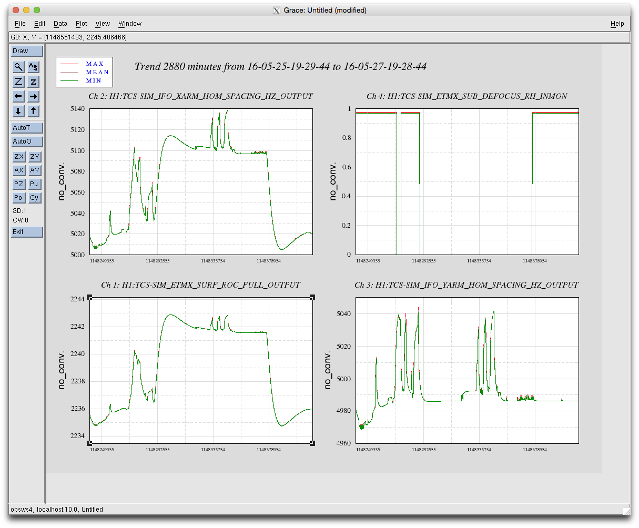Click inside the Ch 3 YARM plot area
Image resolution: width=639 pixels, height=528 pixels.
click(467, 370)
